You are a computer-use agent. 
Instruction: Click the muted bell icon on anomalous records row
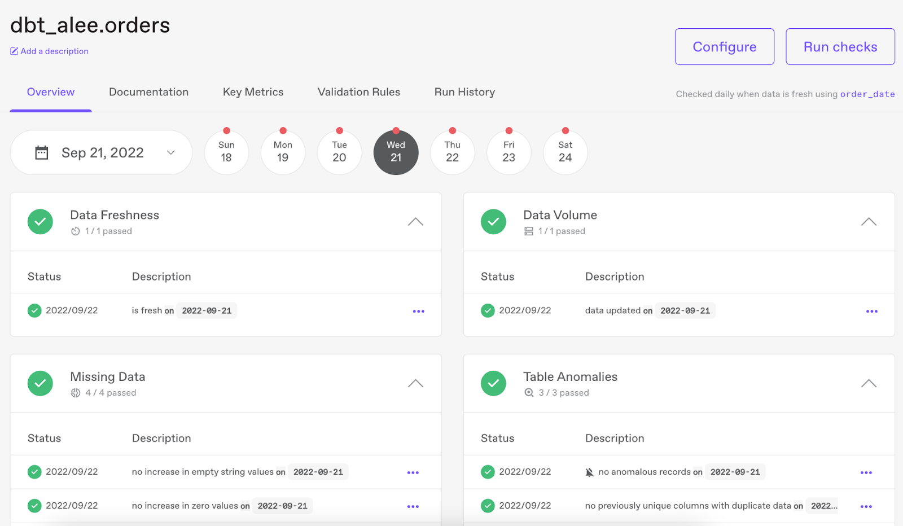click(x=589, y=472)
